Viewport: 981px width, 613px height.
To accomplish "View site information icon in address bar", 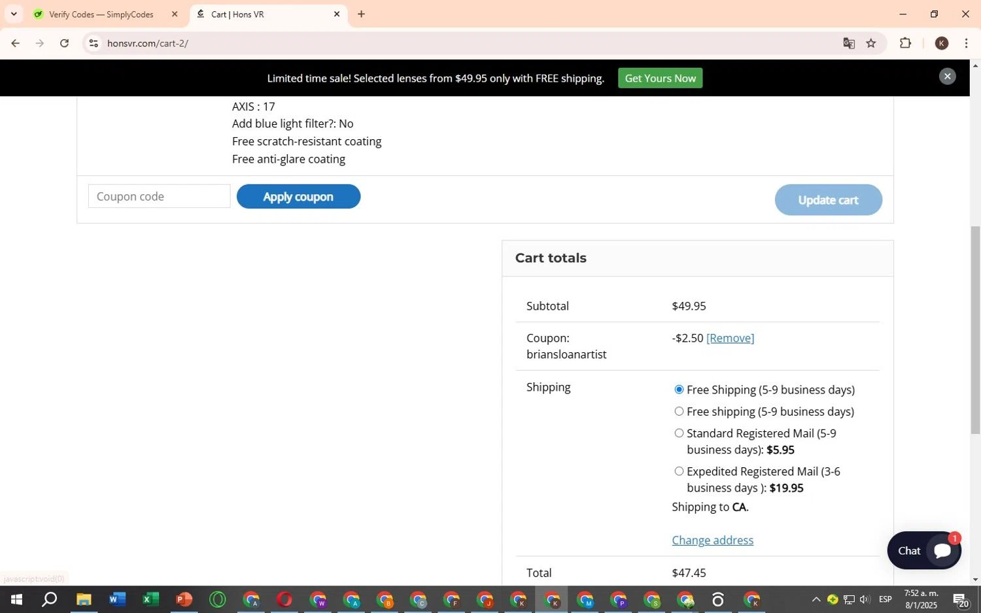I will tap(94, 43).
